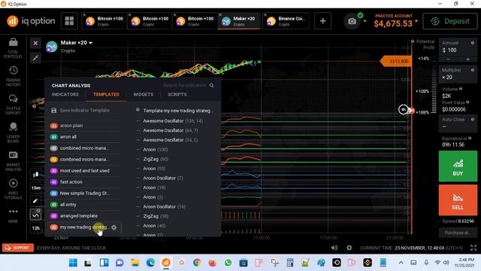Change the 12h chart time scale

(35, 228)
